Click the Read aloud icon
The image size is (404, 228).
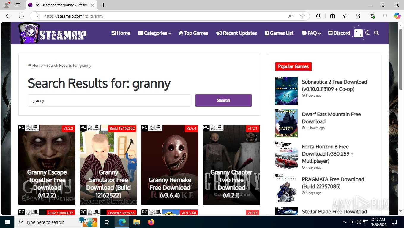point(291,16)
